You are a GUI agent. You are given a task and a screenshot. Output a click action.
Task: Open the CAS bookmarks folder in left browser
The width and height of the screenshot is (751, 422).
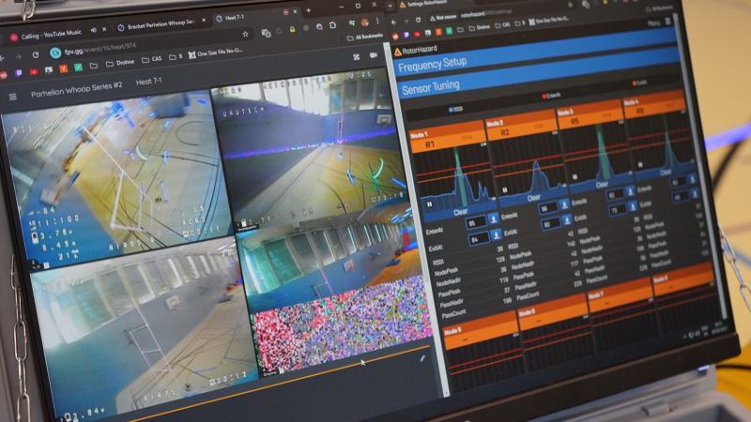click(x=152, y=59)
